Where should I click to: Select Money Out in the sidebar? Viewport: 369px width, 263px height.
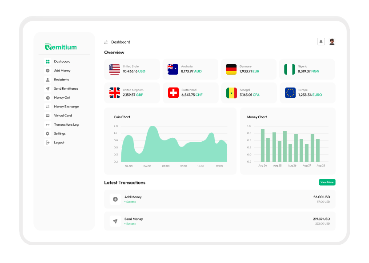tap(62, 98)
